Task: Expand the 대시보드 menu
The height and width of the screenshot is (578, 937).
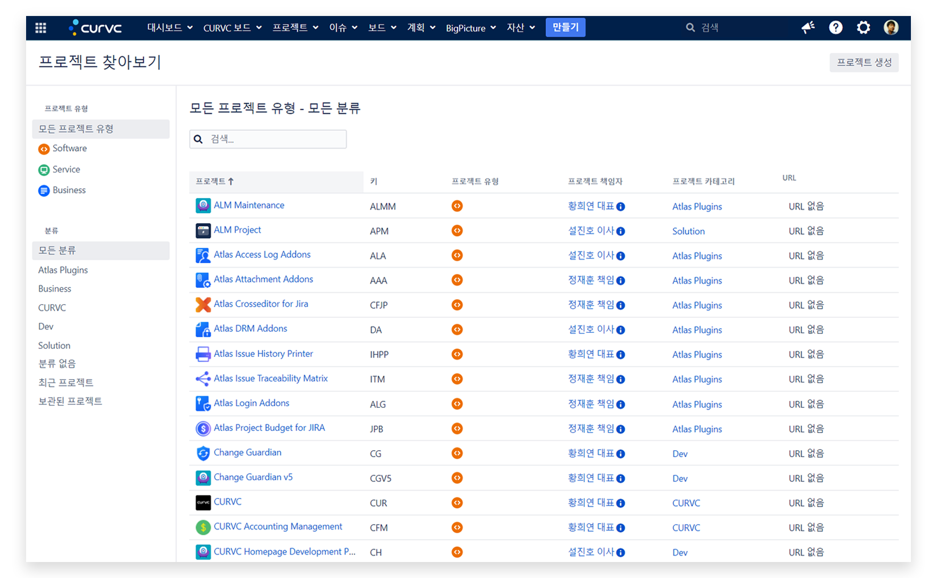Action: tap(169, 28)
